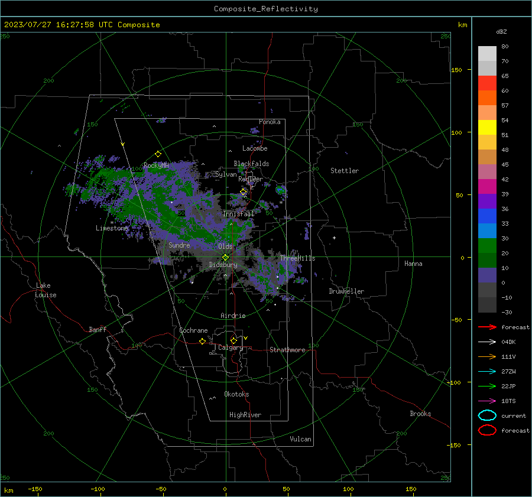Select the red forecast ellipse icon
Viewport: 532px width, 497px height.
tap(487, 430)
